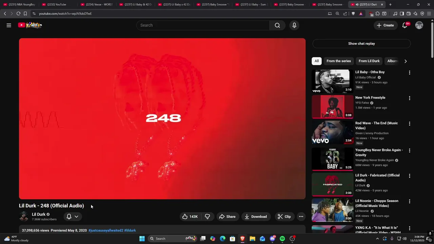Image resolution: width=434 pixels, height=244 pixels.
Task: Open Rod Wave - The End thumbnail
Action: click(x=332, y=132)
